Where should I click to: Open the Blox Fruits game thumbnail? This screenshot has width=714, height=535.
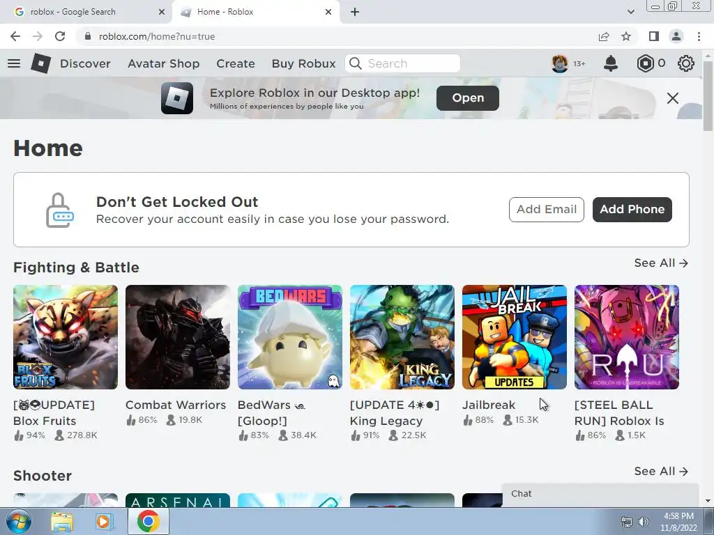(x=66, y=337)
